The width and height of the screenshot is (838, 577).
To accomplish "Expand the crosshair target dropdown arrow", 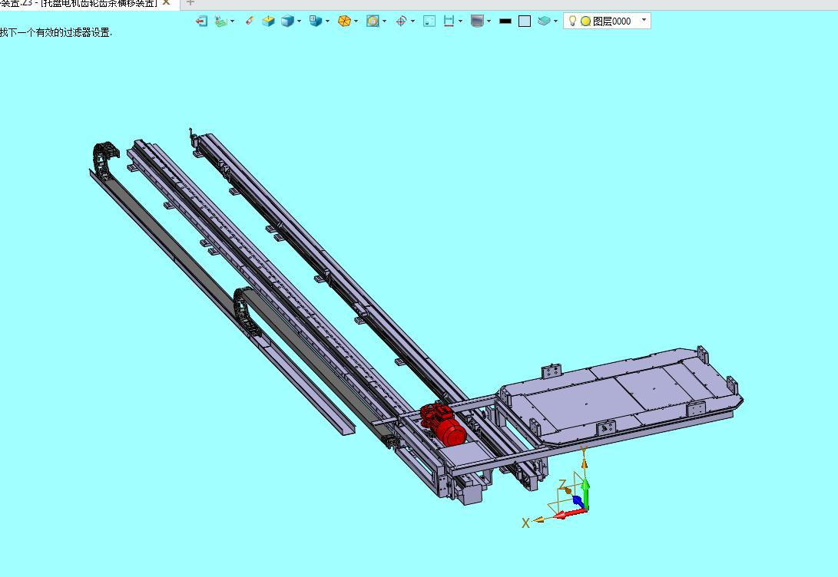I will point(412,21).
